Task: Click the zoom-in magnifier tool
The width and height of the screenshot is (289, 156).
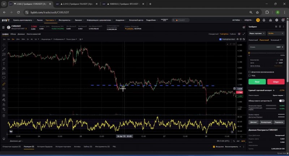Action: click(4, 89)
